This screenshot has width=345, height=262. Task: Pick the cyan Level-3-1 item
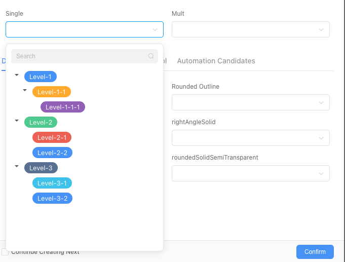tap(52, 183)
